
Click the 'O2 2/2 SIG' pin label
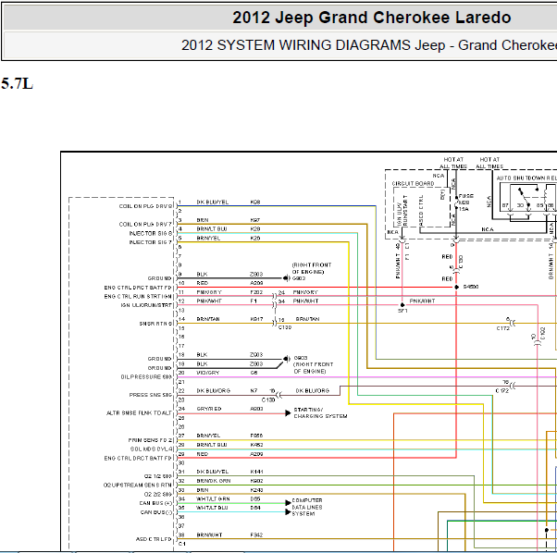[x=158, y=494]
